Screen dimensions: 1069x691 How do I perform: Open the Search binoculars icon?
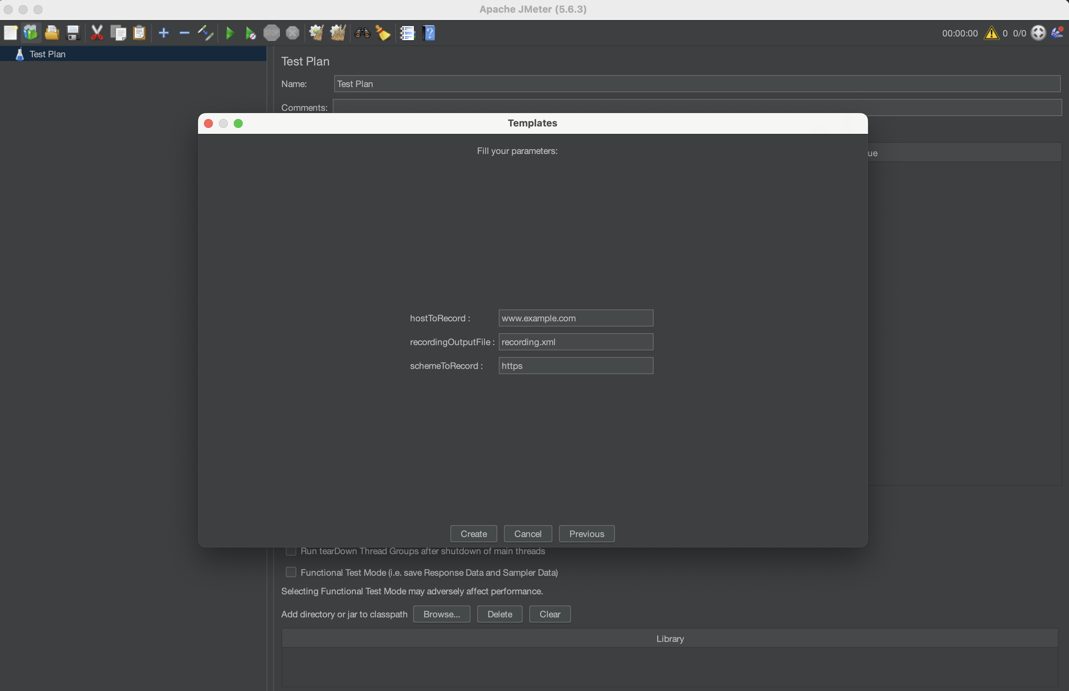click(362, 33)
